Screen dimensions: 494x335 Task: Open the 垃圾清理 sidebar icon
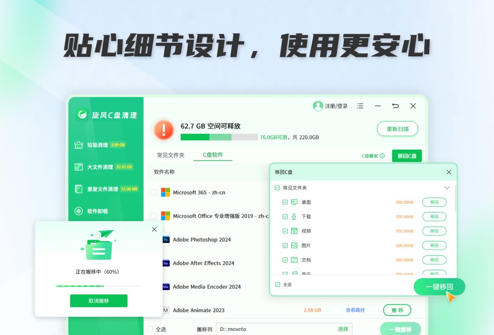[79, 145]
